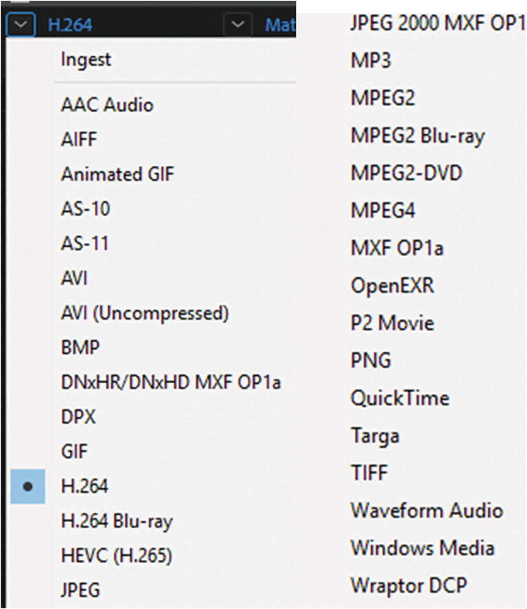Select MPEG2-DVD format
527x609 pixels.
pos(406,173)
